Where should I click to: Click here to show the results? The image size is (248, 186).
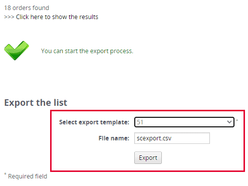(x=57, y=17)
